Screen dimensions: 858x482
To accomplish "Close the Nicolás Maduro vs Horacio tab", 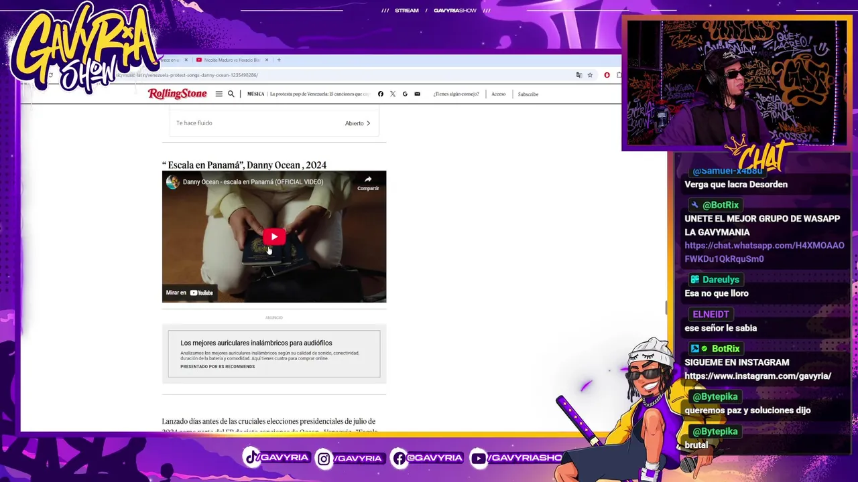I will (267, 60).
